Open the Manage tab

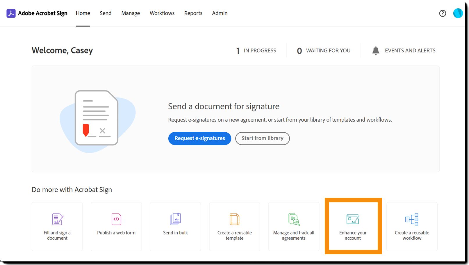tap(131, 13)
